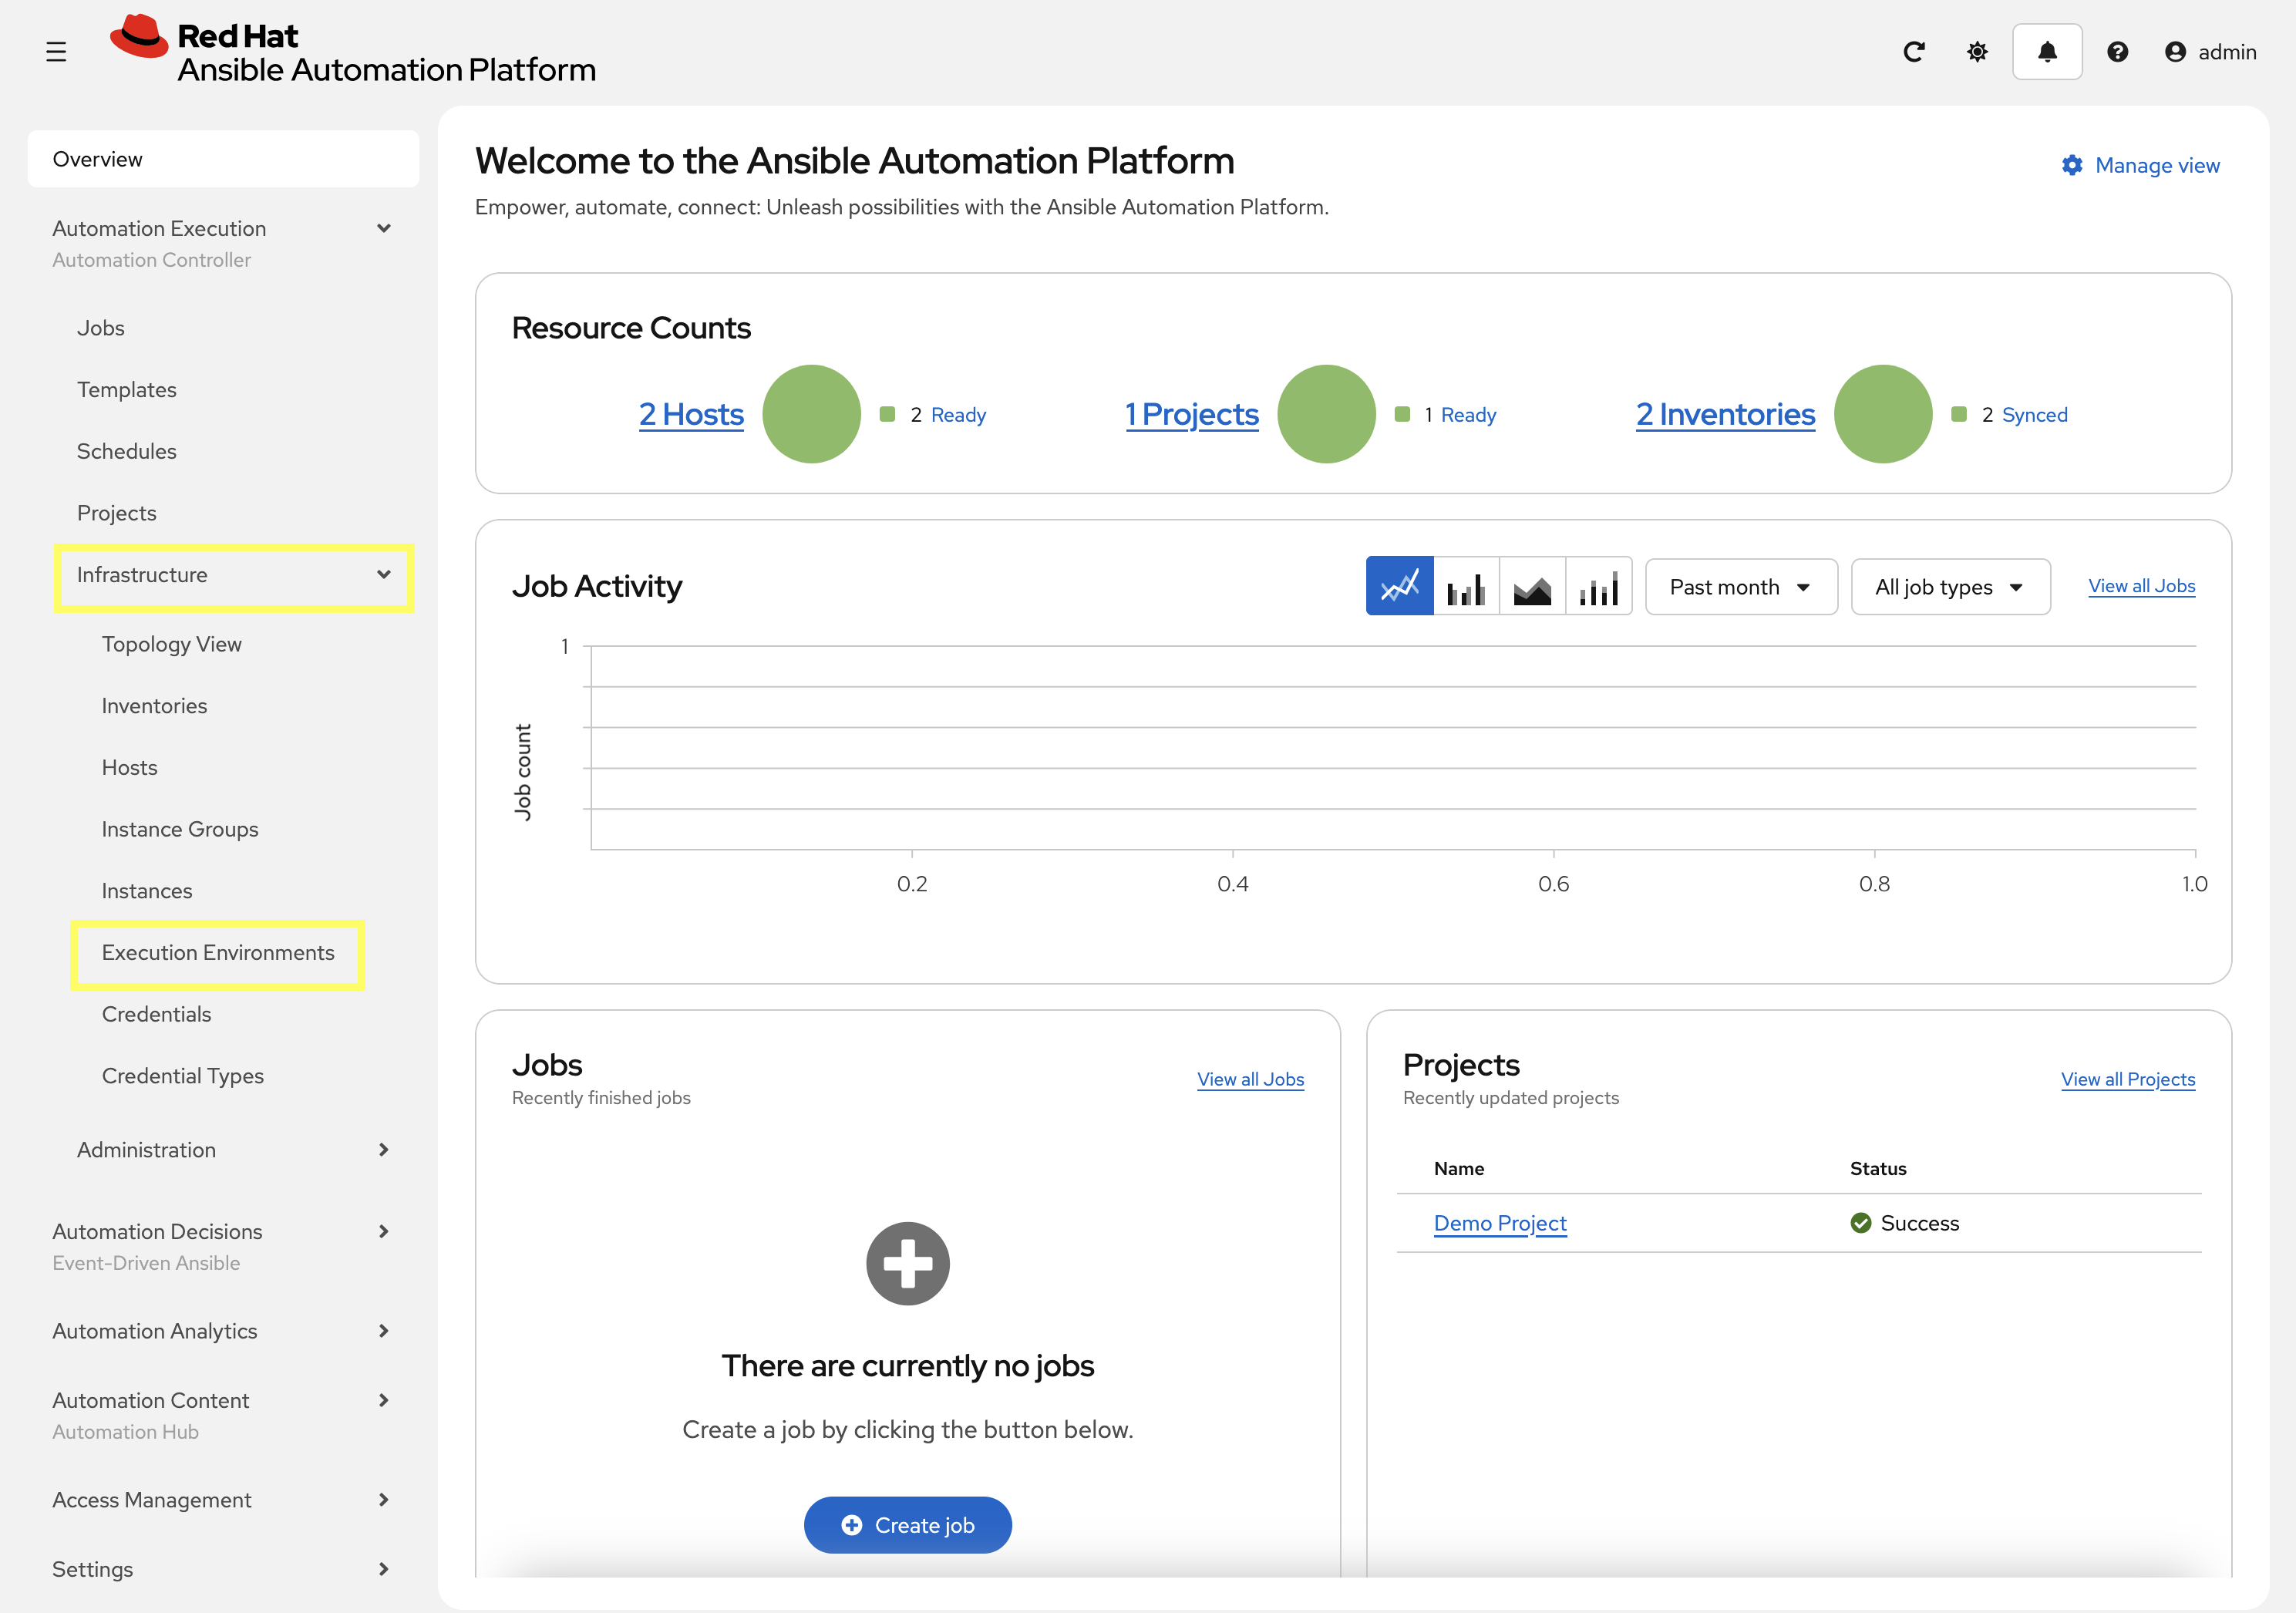Open the Demo Project link
The image size is (2296, 1613).
(1499, 1222)
